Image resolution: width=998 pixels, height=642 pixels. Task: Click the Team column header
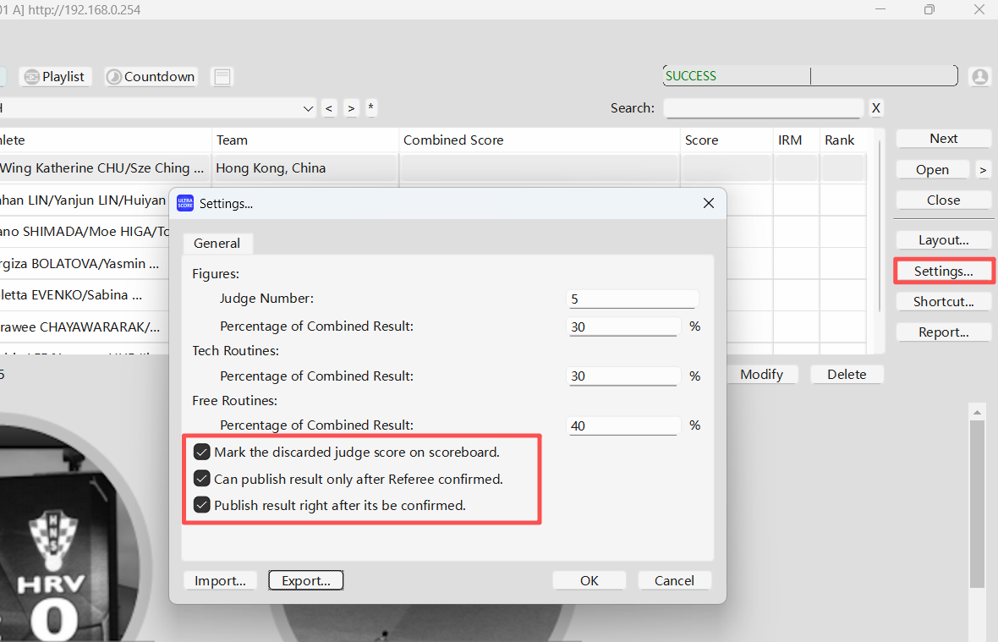305,140
